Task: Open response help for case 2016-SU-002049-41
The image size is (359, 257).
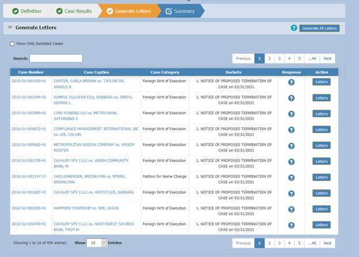Action: (291, 225)
